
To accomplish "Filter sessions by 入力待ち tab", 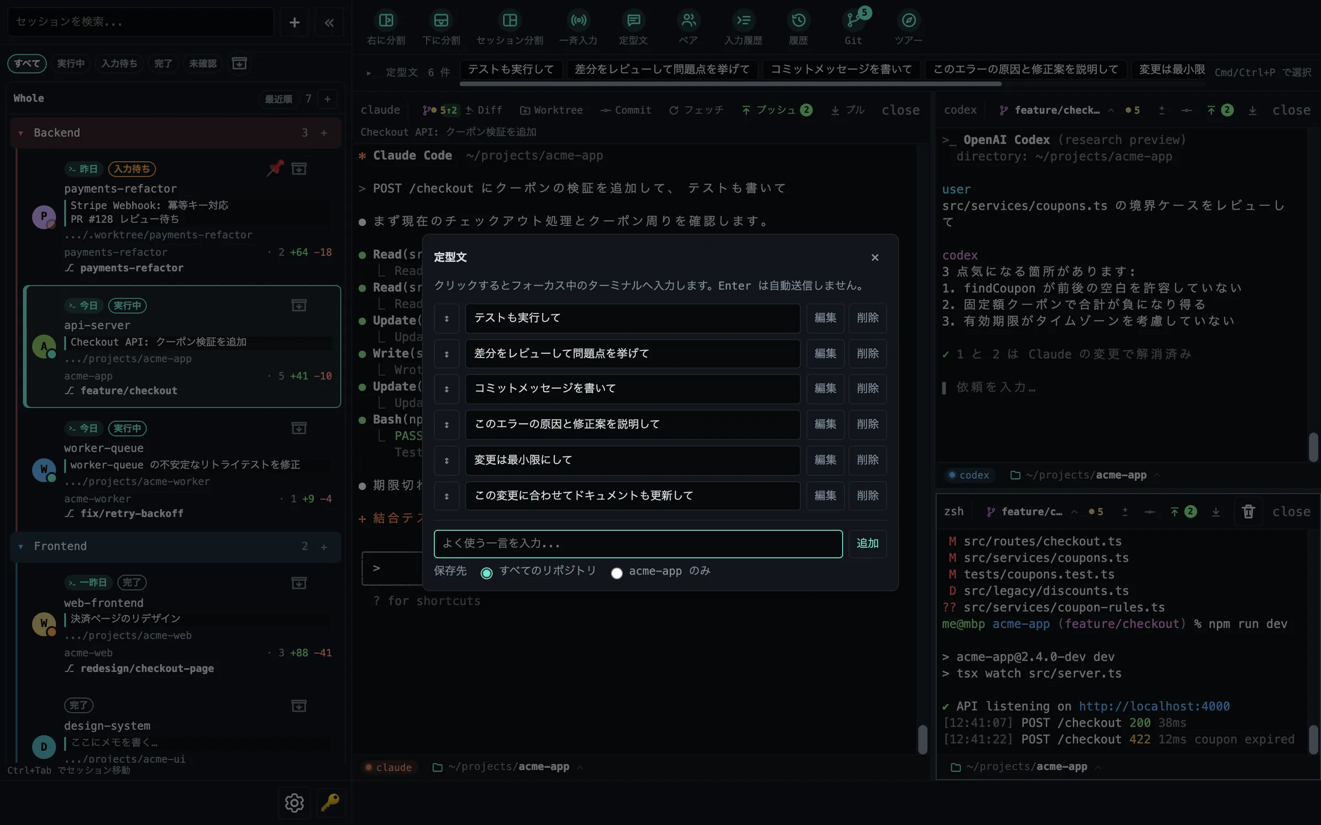I will coord(119,64).
